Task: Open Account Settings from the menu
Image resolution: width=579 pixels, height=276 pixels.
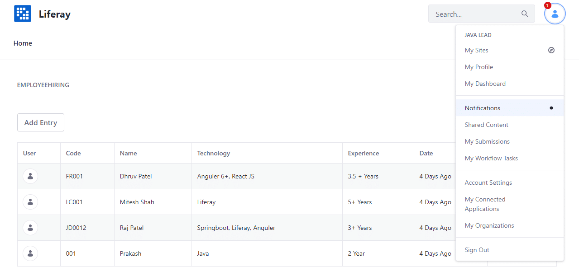Action: (x=488, y=182)
